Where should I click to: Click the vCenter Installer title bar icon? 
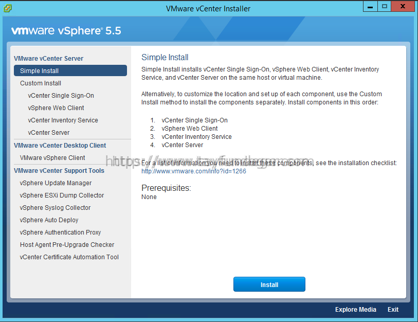8,8
